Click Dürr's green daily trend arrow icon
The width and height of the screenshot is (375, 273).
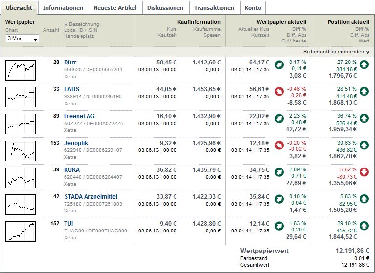[279, 64]
